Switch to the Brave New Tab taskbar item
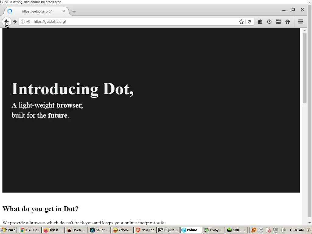 145,230
